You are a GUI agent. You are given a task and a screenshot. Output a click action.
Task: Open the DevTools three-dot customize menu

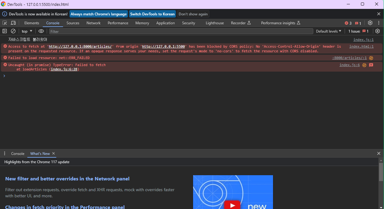(x=379, y=23)
